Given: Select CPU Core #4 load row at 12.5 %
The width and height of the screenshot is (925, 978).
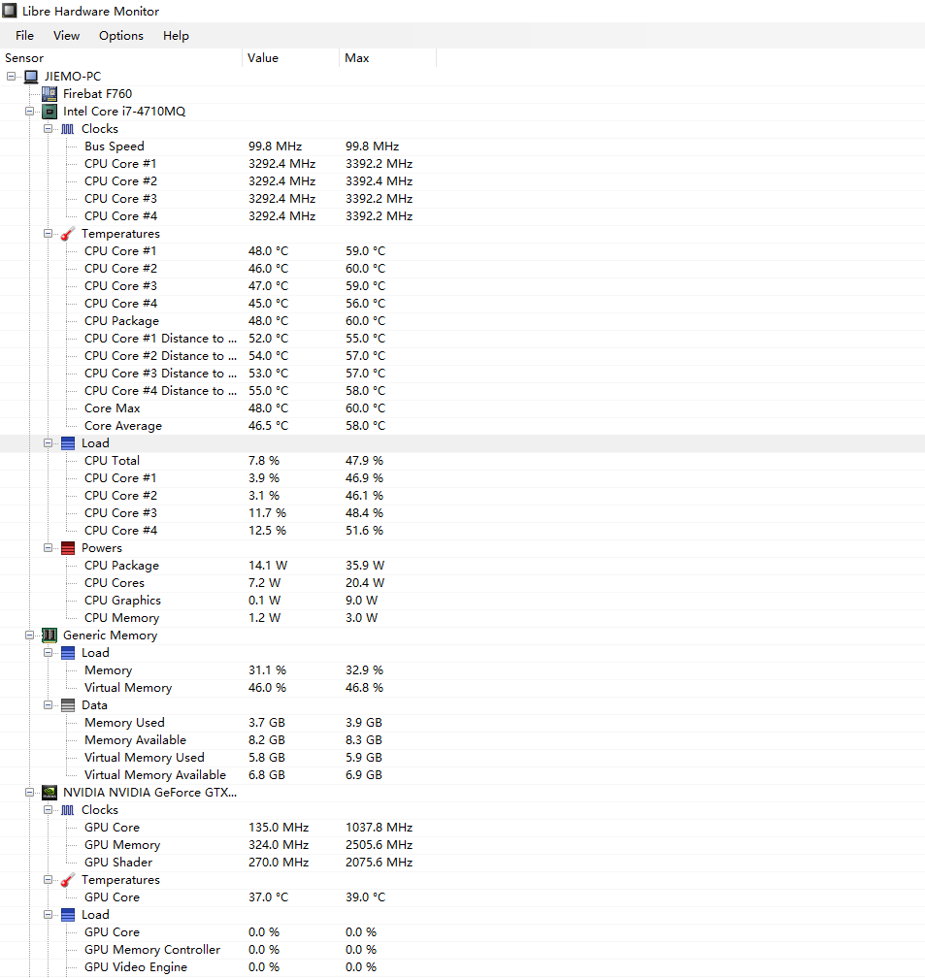Looking at the screenshot, I should tap(462, 531).
